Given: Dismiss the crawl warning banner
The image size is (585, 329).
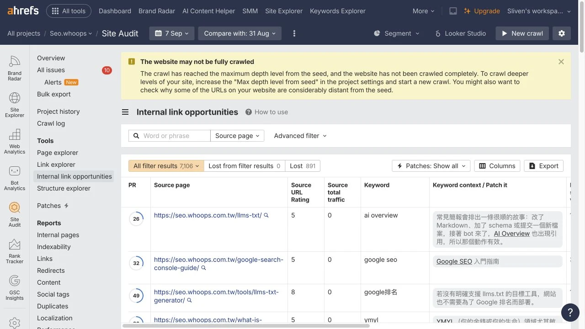Looking at the screenshot, I should click(561, 62).
